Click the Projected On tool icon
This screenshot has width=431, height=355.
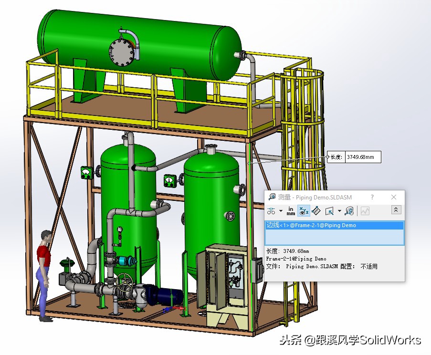[329, 210]
